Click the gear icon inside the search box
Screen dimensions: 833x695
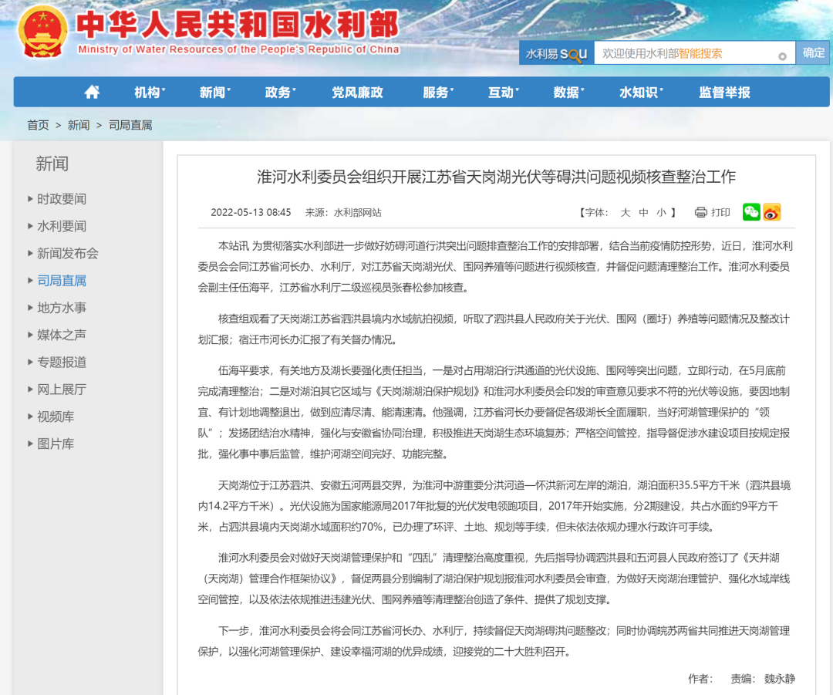(781, 55)
